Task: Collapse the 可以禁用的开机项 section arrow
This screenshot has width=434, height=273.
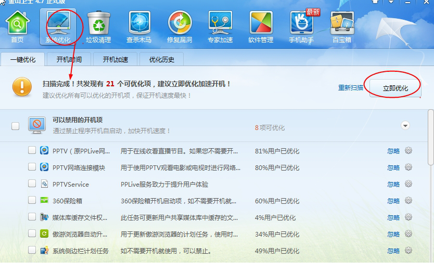Action: (405, 126)
